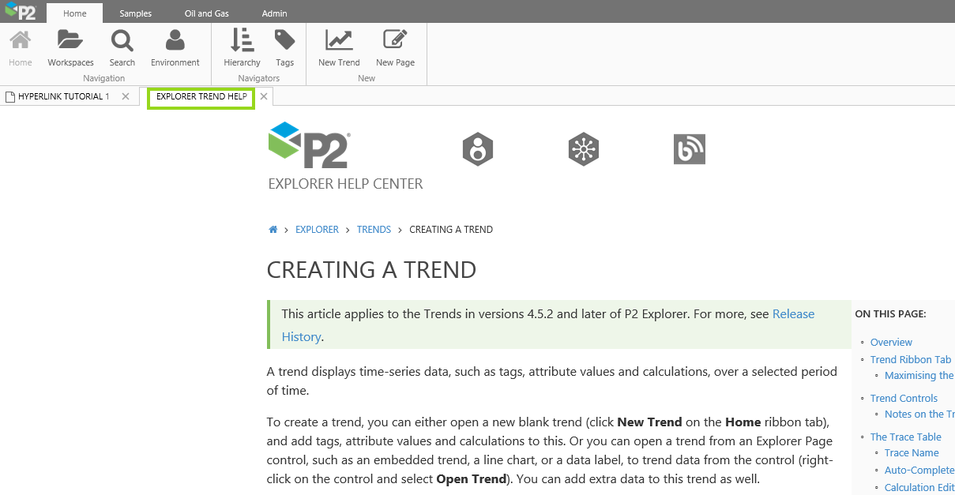
Task: Click the P2 Explorer Help Center logo
Action: pos(310,145)
